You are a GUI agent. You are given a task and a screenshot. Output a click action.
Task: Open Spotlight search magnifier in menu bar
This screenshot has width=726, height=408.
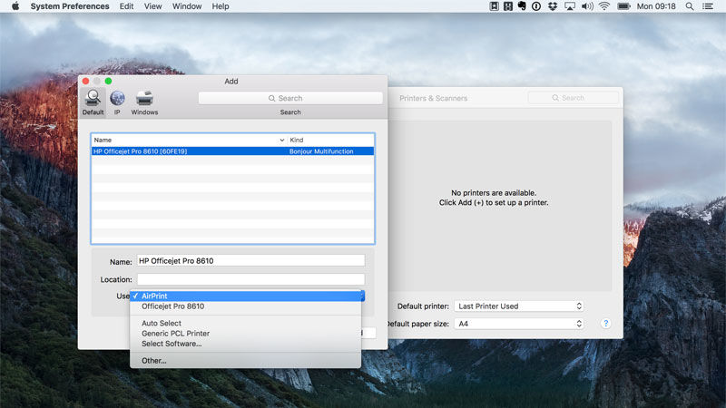coord(690,6)
